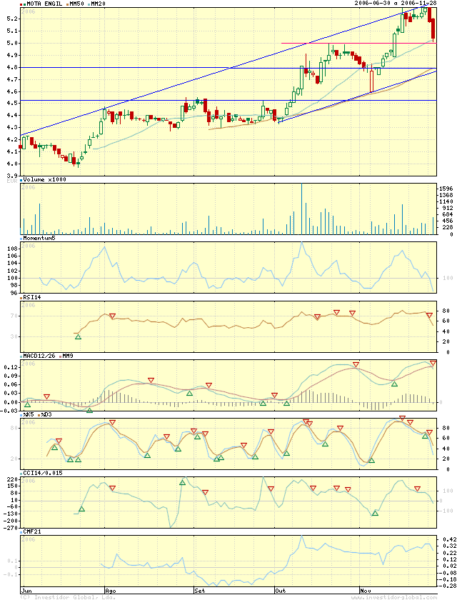The width and height of the screenshot is (457, 600).
Task: Select the %D3 legend marker
Action: tap(39, 414)
